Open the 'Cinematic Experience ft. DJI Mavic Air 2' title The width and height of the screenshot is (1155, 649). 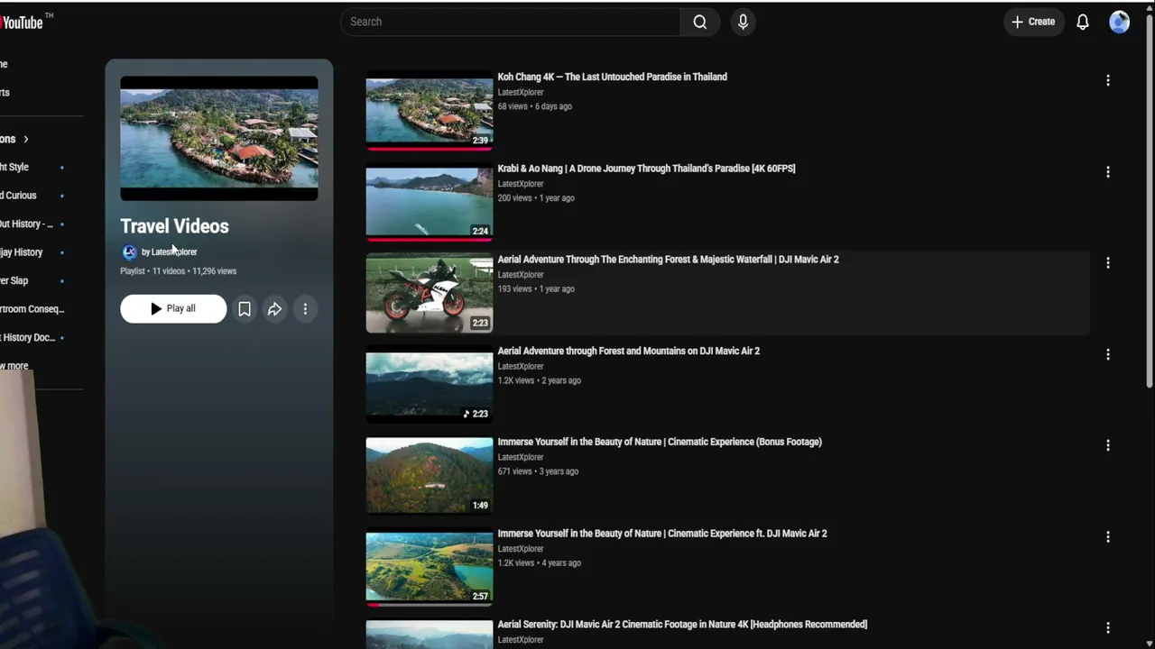[662, 534]
